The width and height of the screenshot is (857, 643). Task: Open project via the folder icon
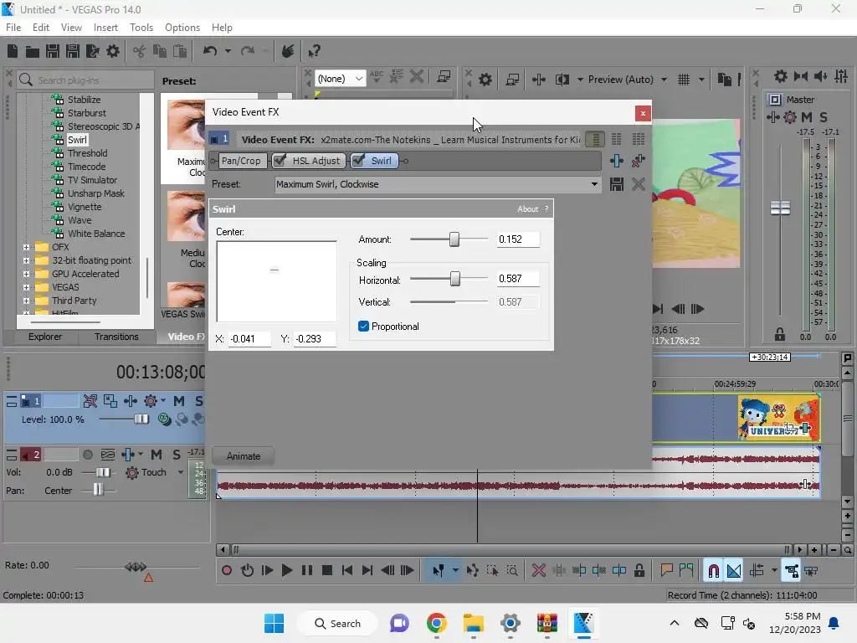click(33, 51)
